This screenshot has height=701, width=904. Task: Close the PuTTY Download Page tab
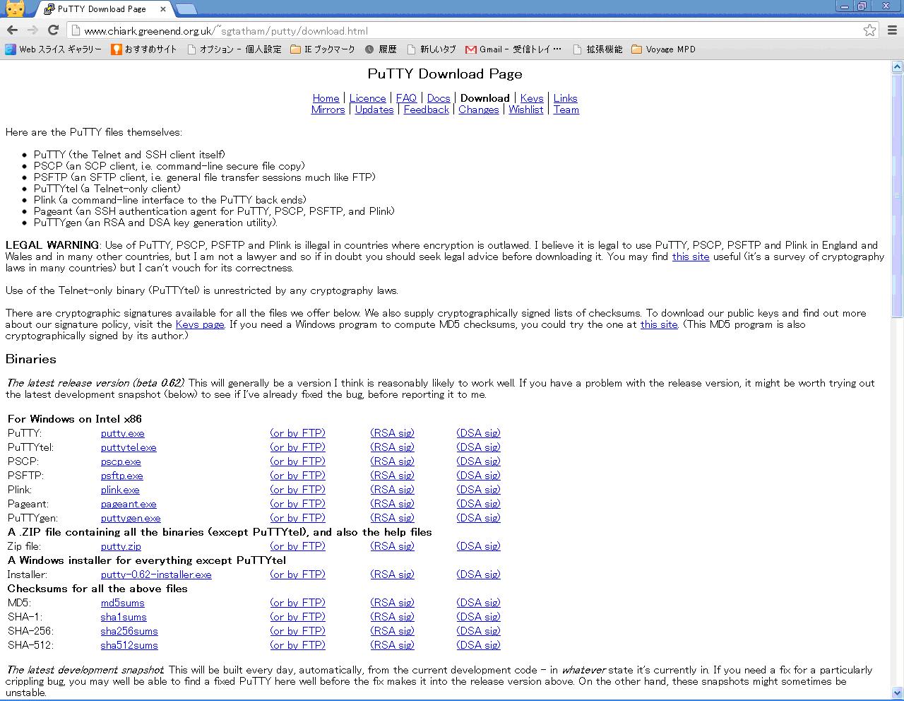(164, 9)
